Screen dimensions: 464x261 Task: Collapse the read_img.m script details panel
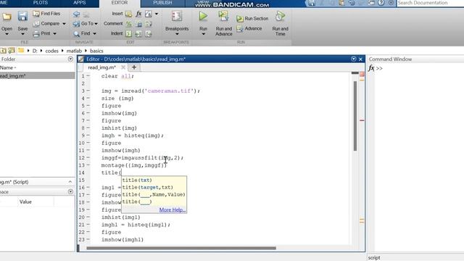(70, 182)
